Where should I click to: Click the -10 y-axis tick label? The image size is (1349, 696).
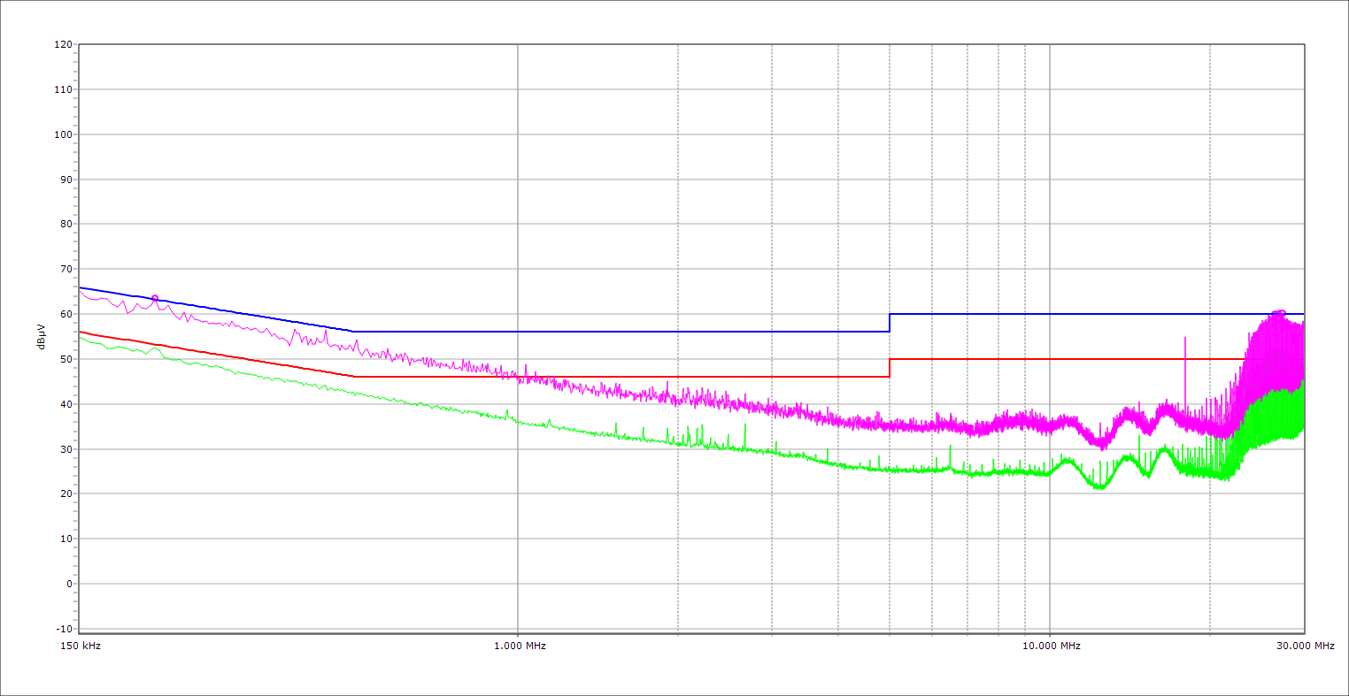tap(64, 629)
